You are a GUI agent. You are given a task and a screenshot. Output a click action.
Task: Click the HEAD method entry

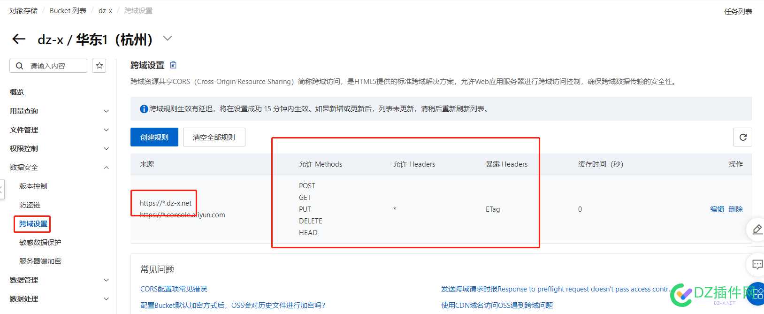click(x=308, y=232)
